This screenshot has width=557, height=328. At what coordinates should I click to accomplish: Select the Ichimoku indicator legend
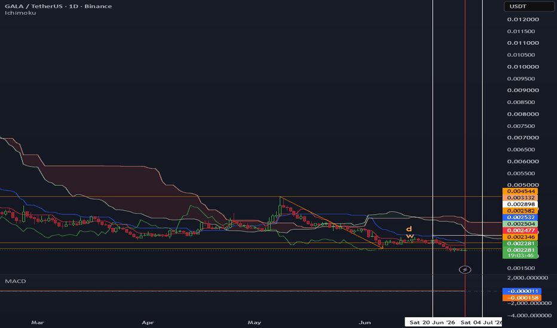pyautogui.click(x=20, y=13)
